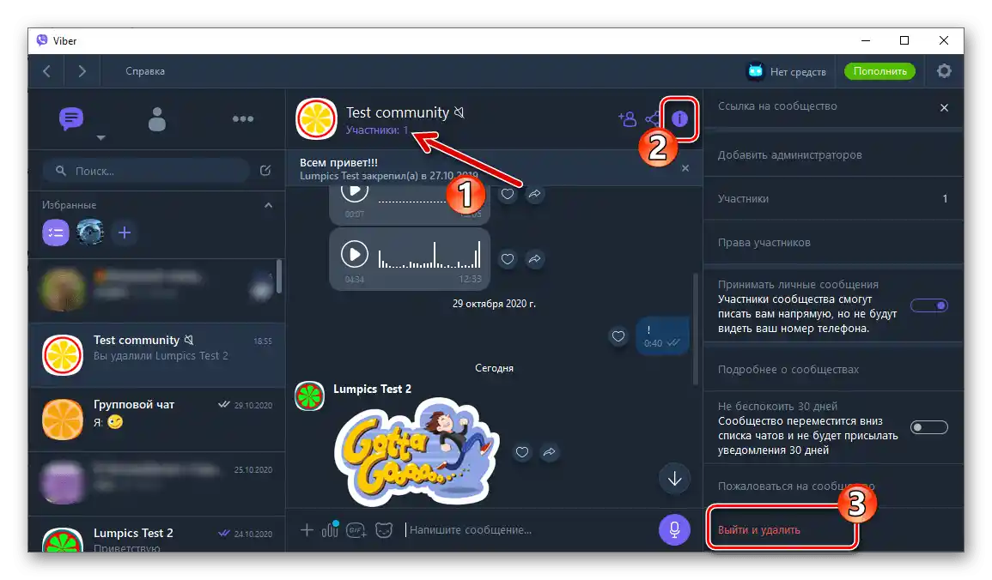Open the Contacts icon in the left panel
Screen dimensions: 992x580
coord(156,119)
